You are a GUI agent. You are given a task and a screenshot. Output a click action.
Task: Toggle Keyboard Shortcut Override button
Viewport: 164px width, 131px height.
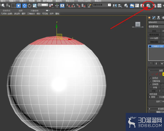click(x=62, y=6)
